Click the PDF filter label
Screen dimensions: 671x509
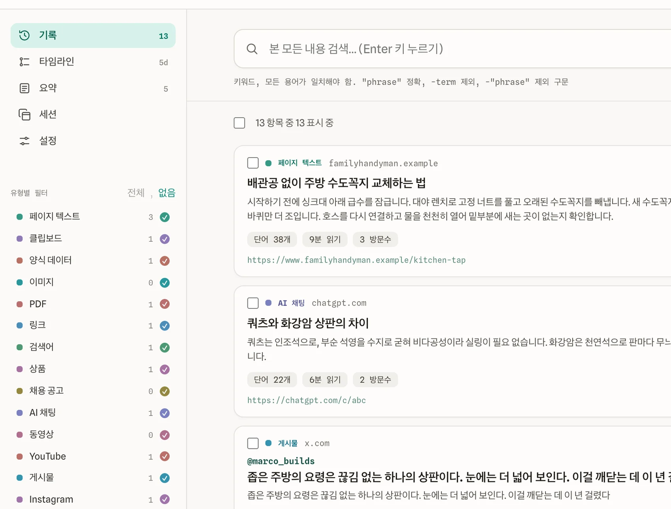(x=37, y=304)
